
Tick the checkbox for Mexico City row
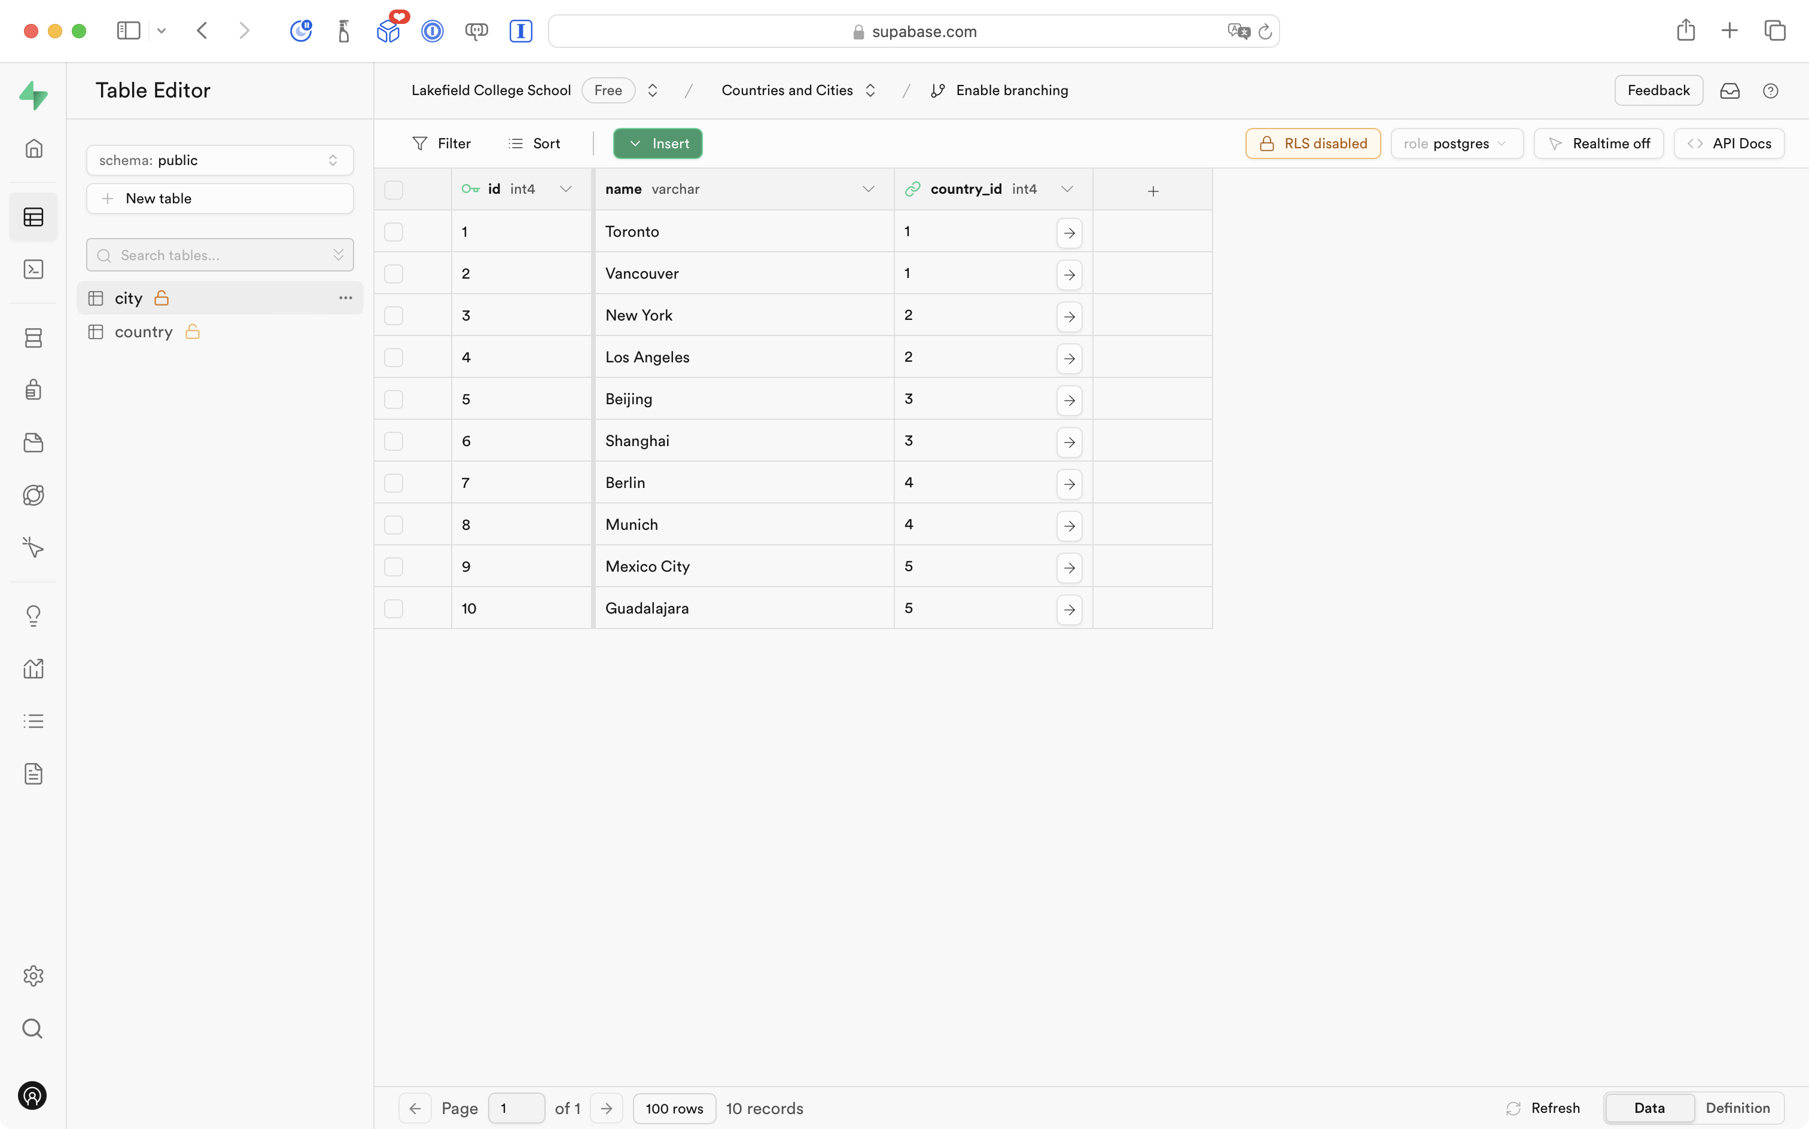[394, 567]
